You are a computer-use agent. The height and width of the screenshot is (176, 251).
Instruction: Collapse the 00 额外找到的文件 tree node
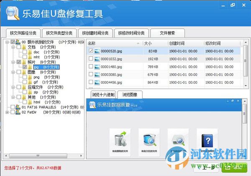point(7,42)
